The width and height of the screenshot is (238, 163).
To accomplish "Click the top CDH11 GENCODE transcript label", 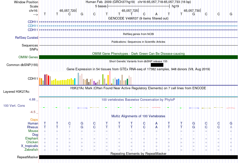I will point(33,22).
